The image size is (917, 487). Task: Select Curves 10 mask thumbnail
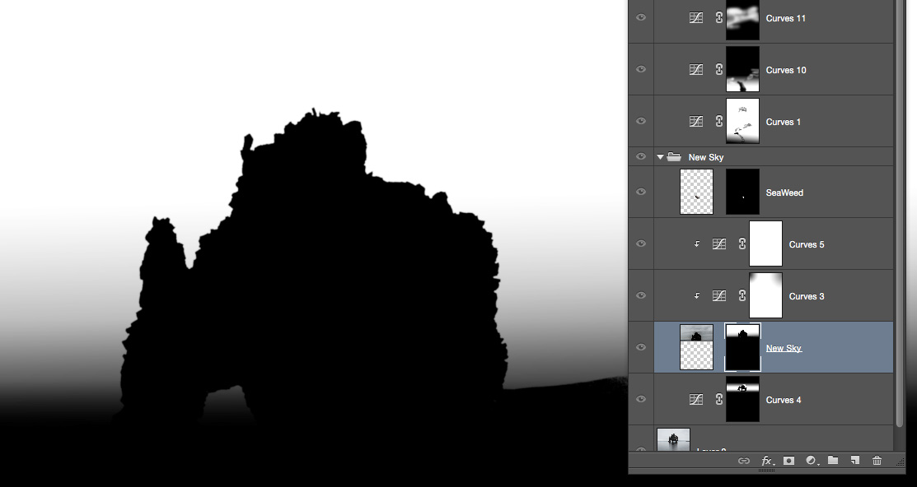[742, 69]
